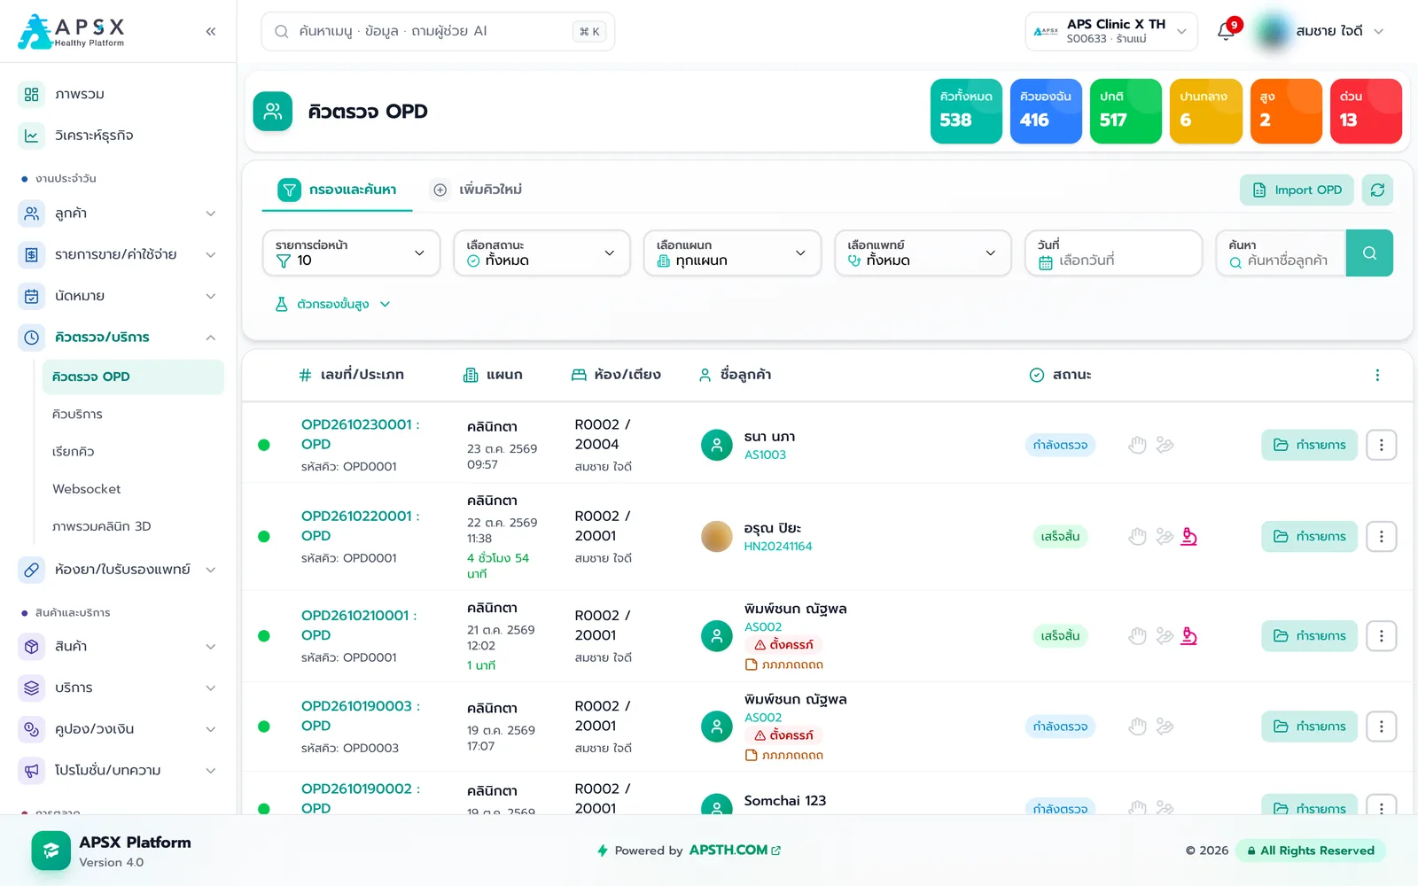Screen dimensions: 1418x886
Task: Click ธนา นภา customer avatar
Action: tap(716, 445)
